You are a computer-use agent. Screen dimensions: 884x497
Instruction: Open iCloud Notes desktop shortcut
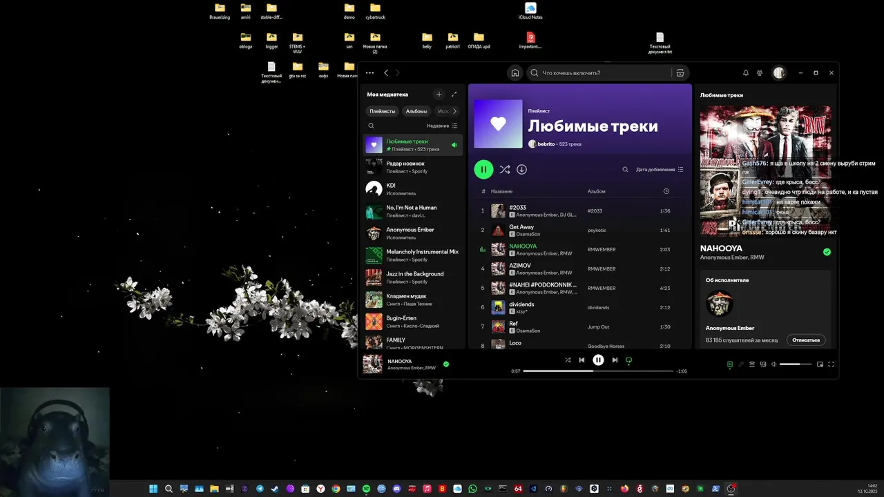coord(530,11)
